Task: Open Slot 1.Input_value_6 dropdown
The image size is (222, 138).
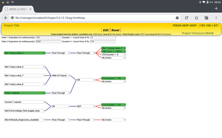Action: pyautogui.click(x=25, y=67)
